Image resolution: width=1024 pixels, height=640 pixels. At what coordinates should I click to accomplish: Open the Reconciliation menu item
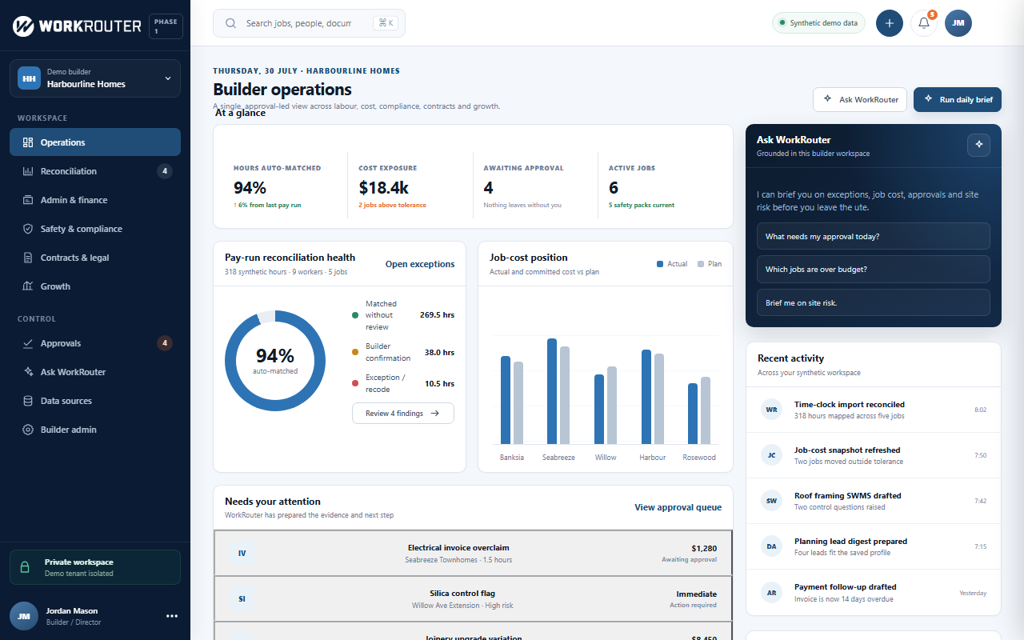[x=95, y=171]
